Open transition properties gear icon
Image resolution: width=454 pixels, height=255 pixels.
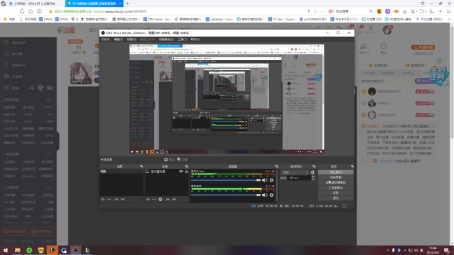click(x=313, y=172)
